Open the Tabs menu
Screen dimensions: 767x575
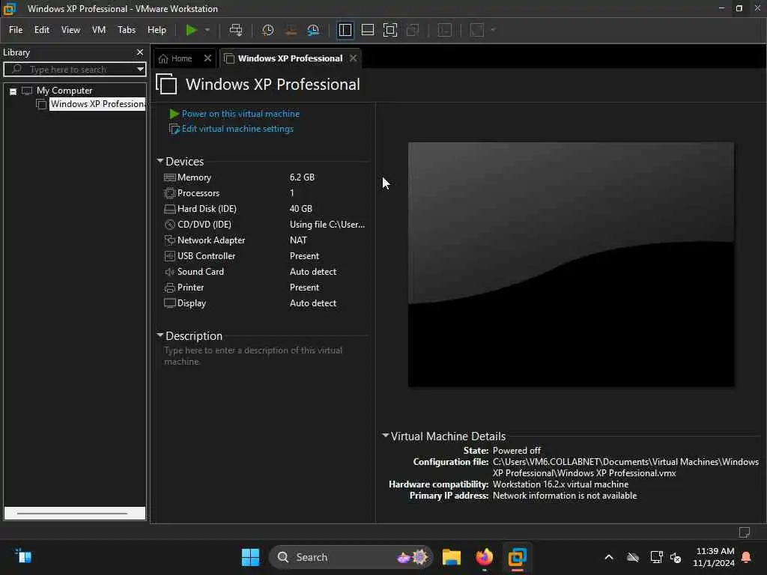[126, 30]
